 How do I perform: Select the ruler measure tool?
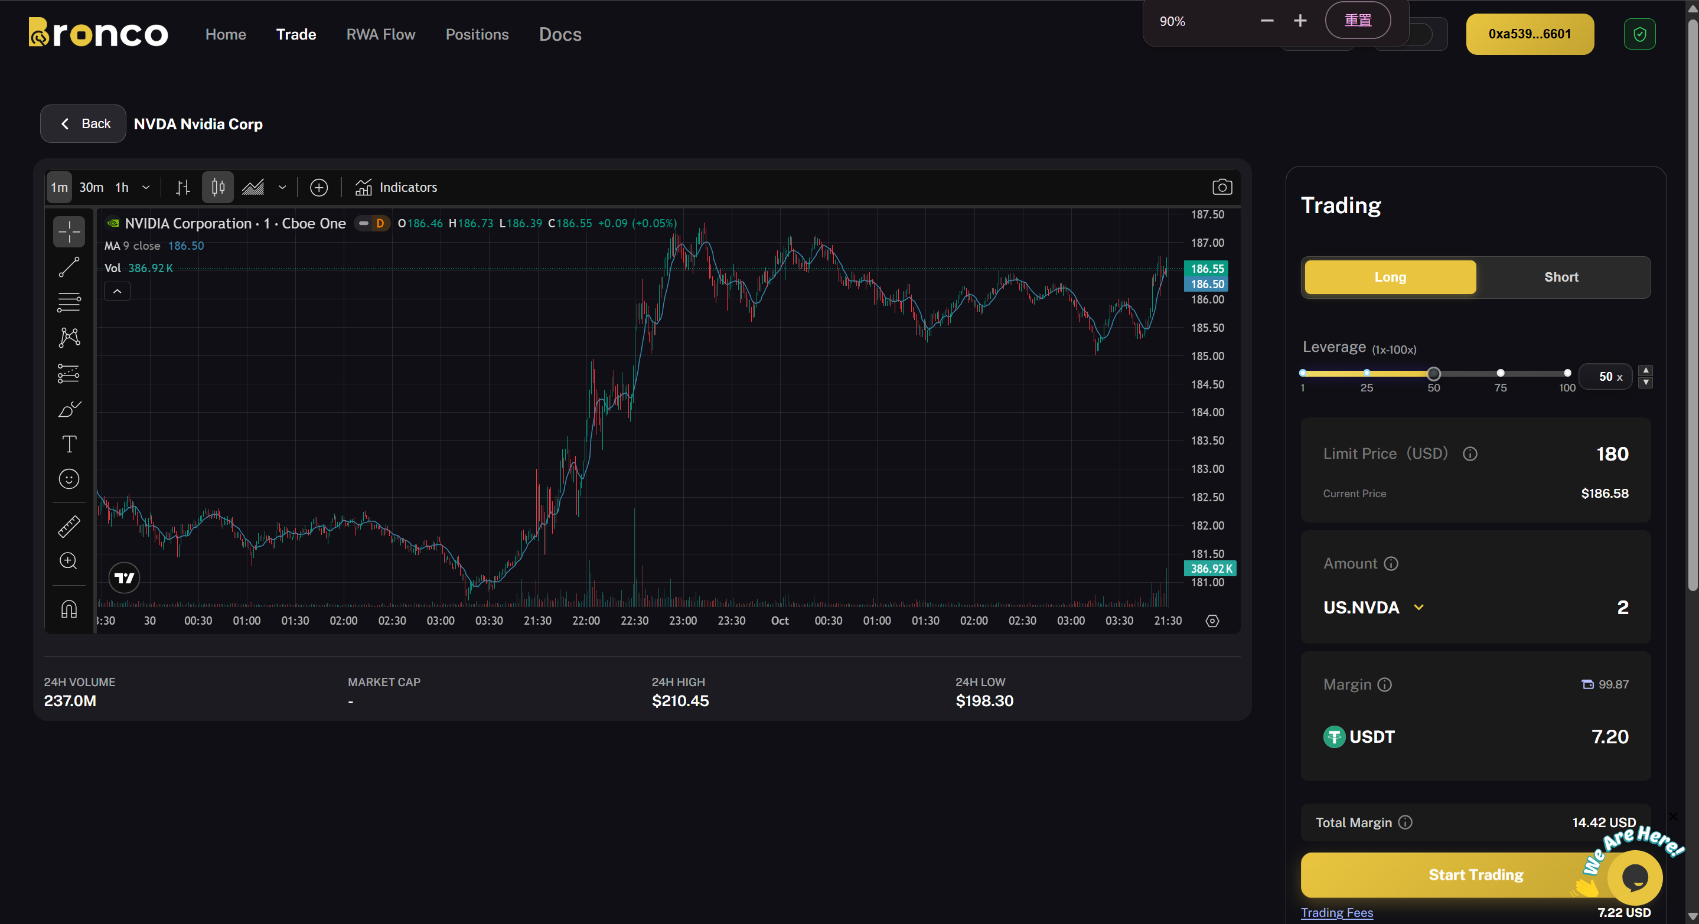tap(69, 526)
